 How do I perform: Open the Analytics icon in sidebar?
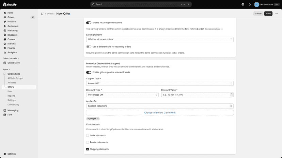point(5,53)
